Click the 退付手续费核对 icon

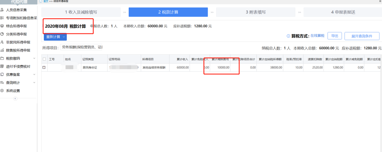pos(2,66)
